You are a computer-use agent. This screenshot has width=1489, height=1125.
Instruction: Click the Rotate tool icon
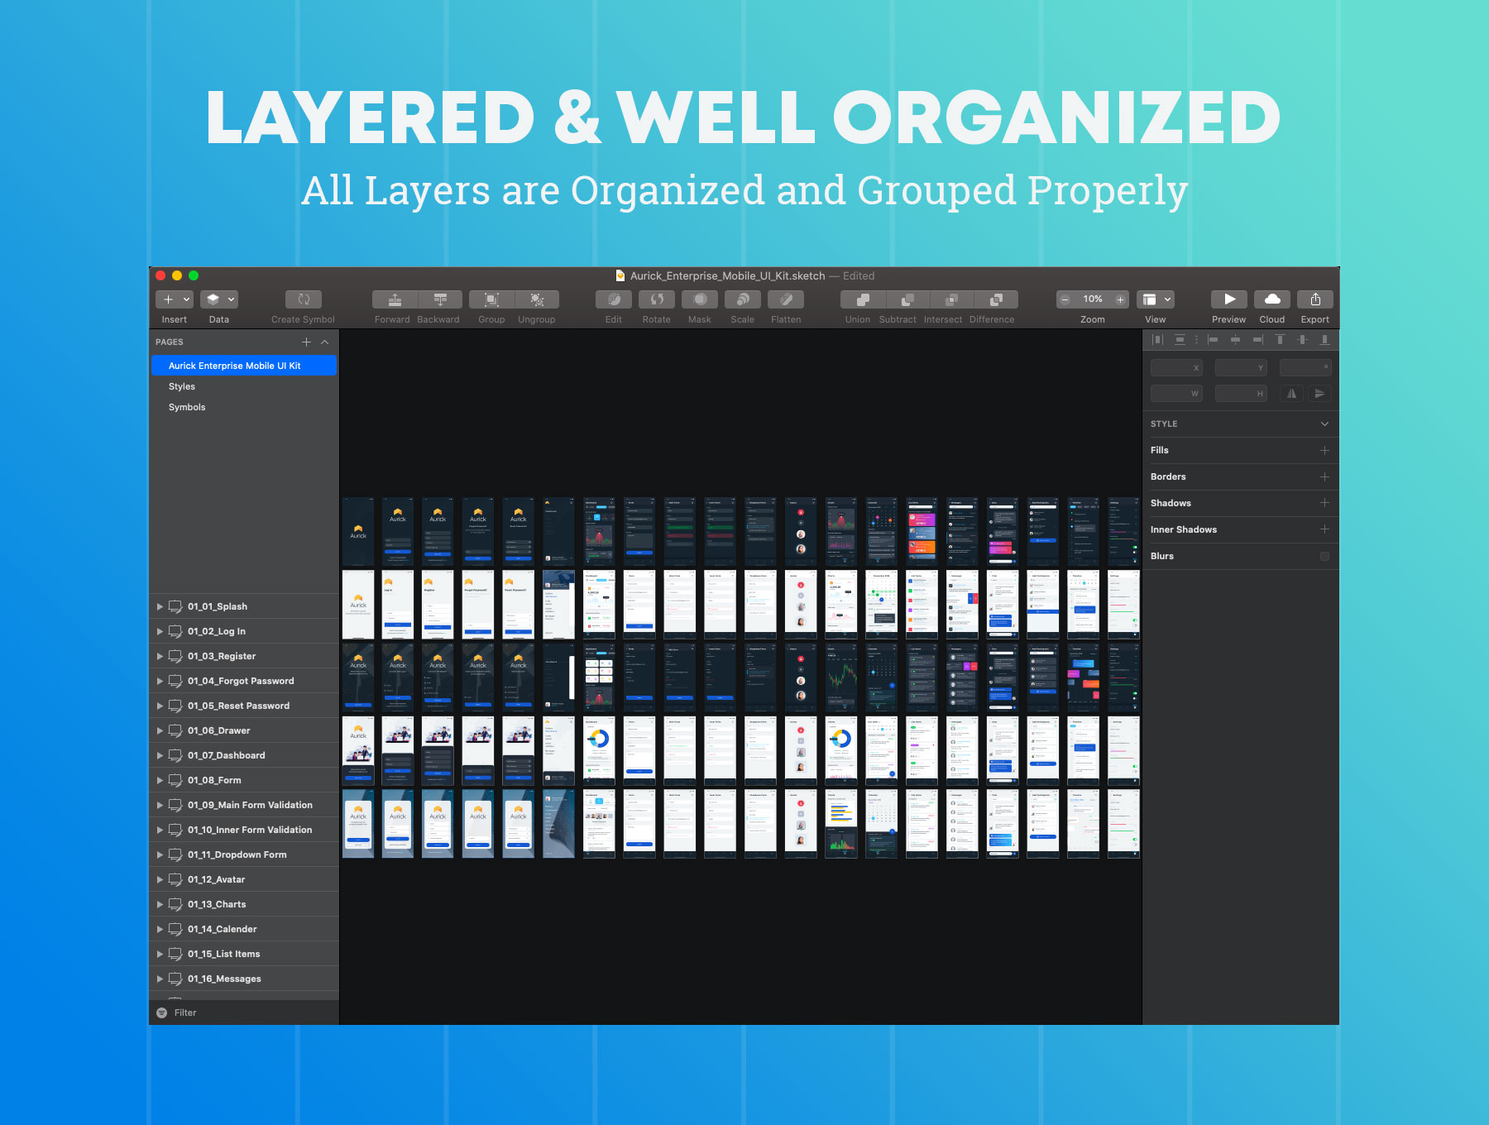point(657,299)
